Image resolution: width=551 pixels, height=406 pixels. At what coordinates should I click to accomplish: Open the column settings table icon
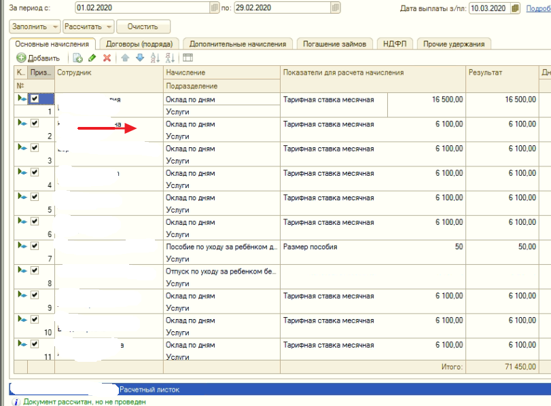click(x=188, y=58)
